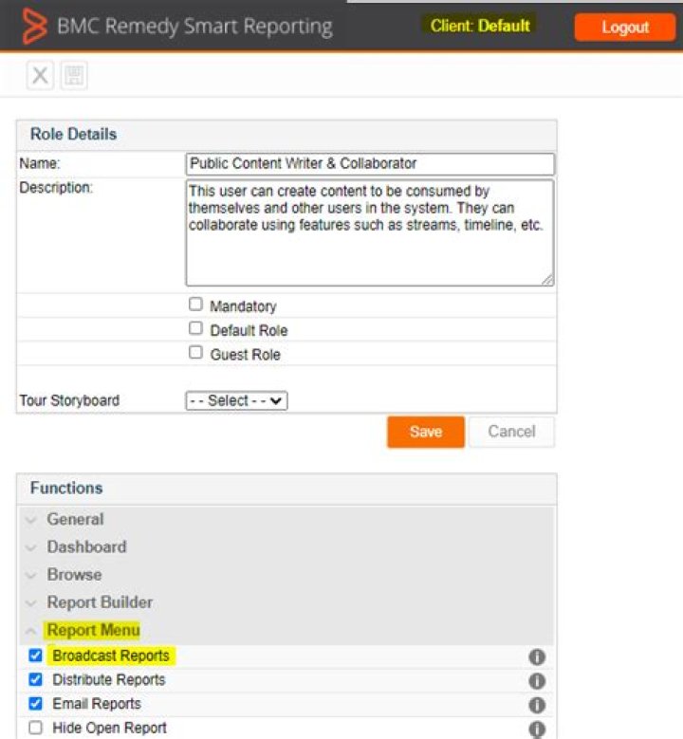Expand the General functions section

pos(286,519)
